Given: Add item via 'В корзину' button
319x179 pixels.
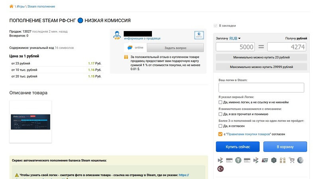Looking at the screenshot, I should 285,146.
